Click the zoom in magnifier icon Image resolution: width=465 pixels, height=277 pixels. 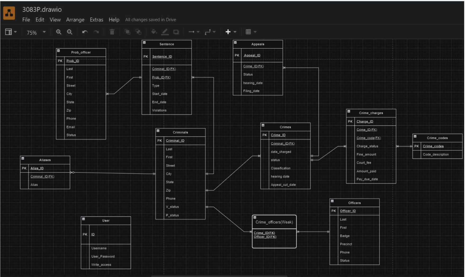(59, 32)
